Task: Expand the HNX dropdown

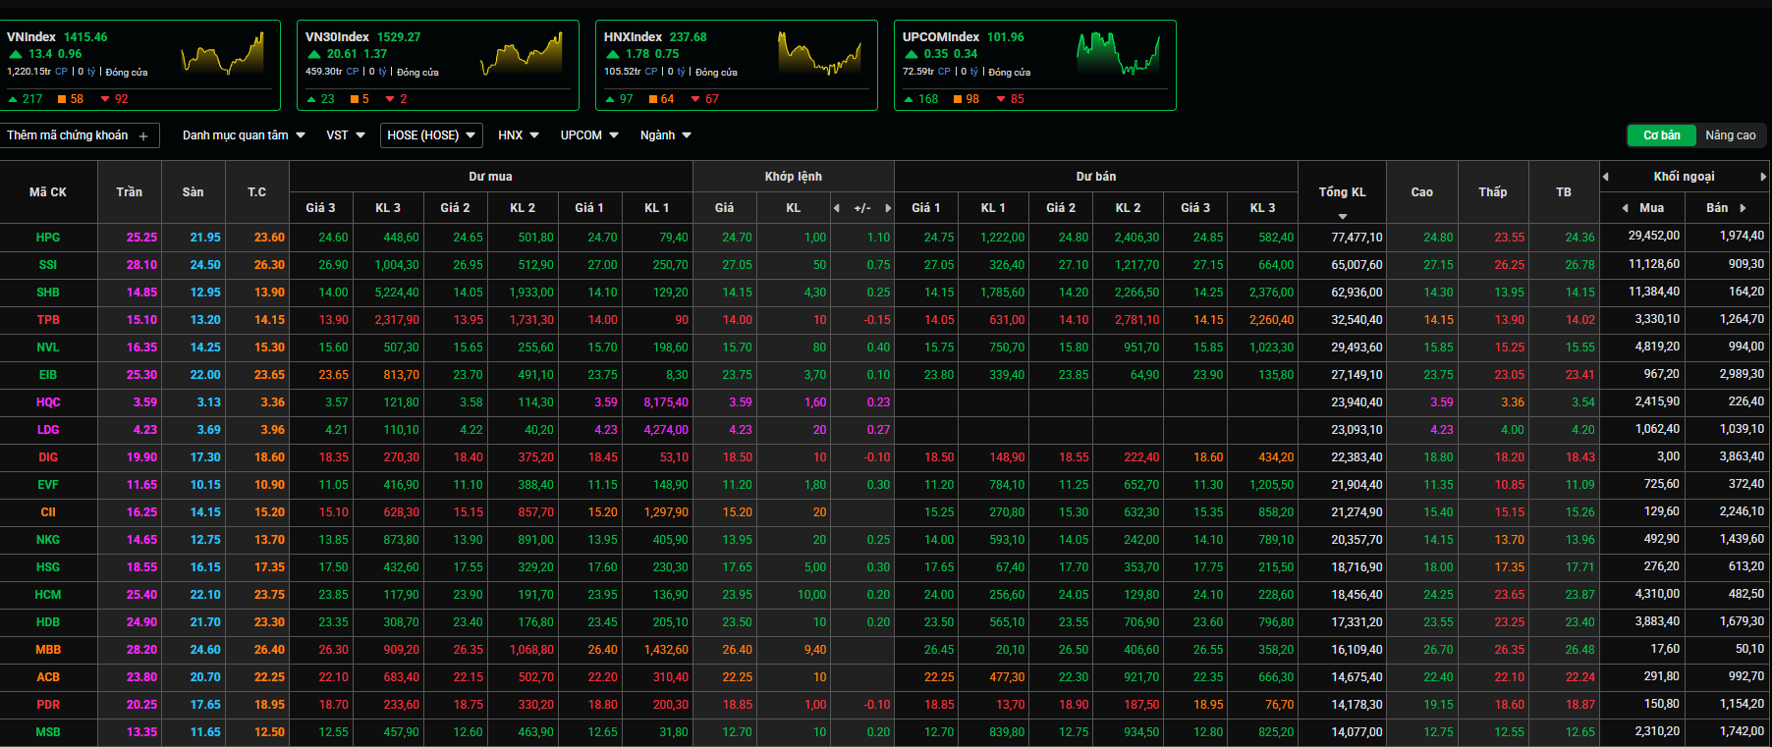Action: [x=519, y=135]
